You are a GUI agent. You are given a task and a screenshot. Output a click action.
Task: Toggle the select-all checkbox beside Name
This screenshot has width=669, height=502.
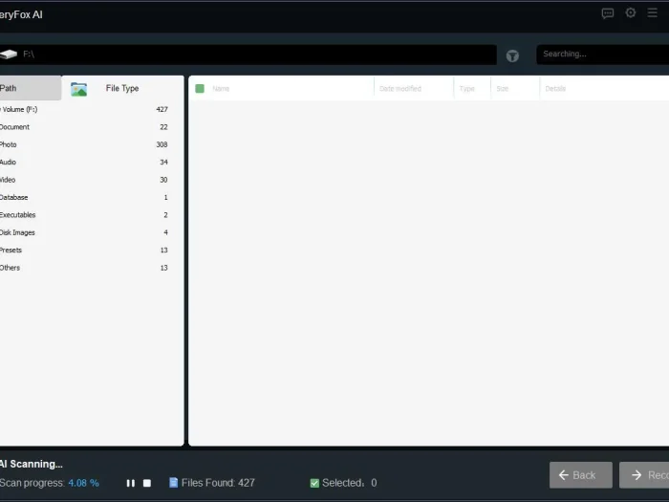(x=200, y=89)
